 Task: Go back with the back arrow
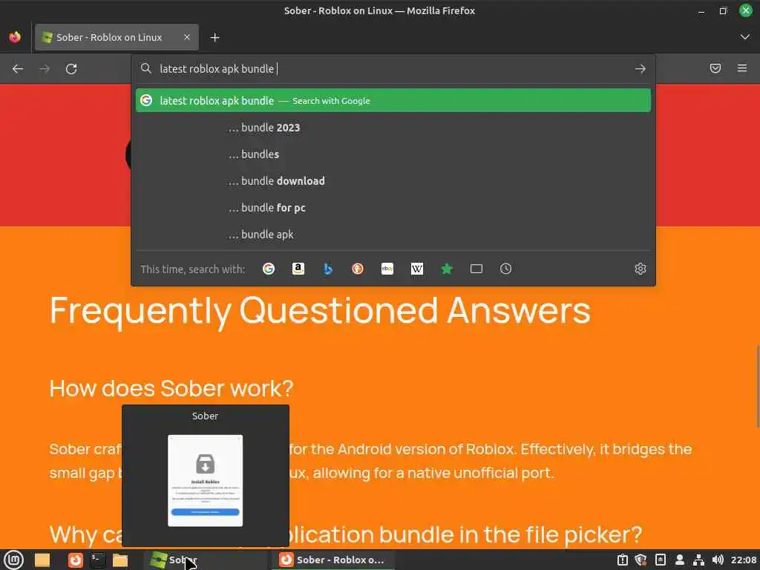click(18, 69)
